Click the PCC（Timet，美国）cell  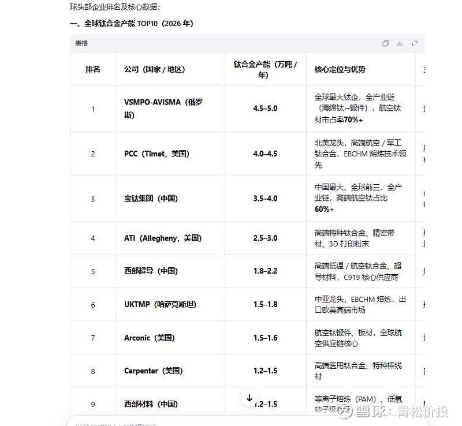(x=170, y=154)
